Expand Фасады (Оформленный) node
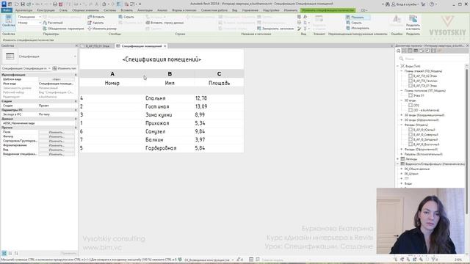Screen dimensions: 470x264 (x=402, y=149)
